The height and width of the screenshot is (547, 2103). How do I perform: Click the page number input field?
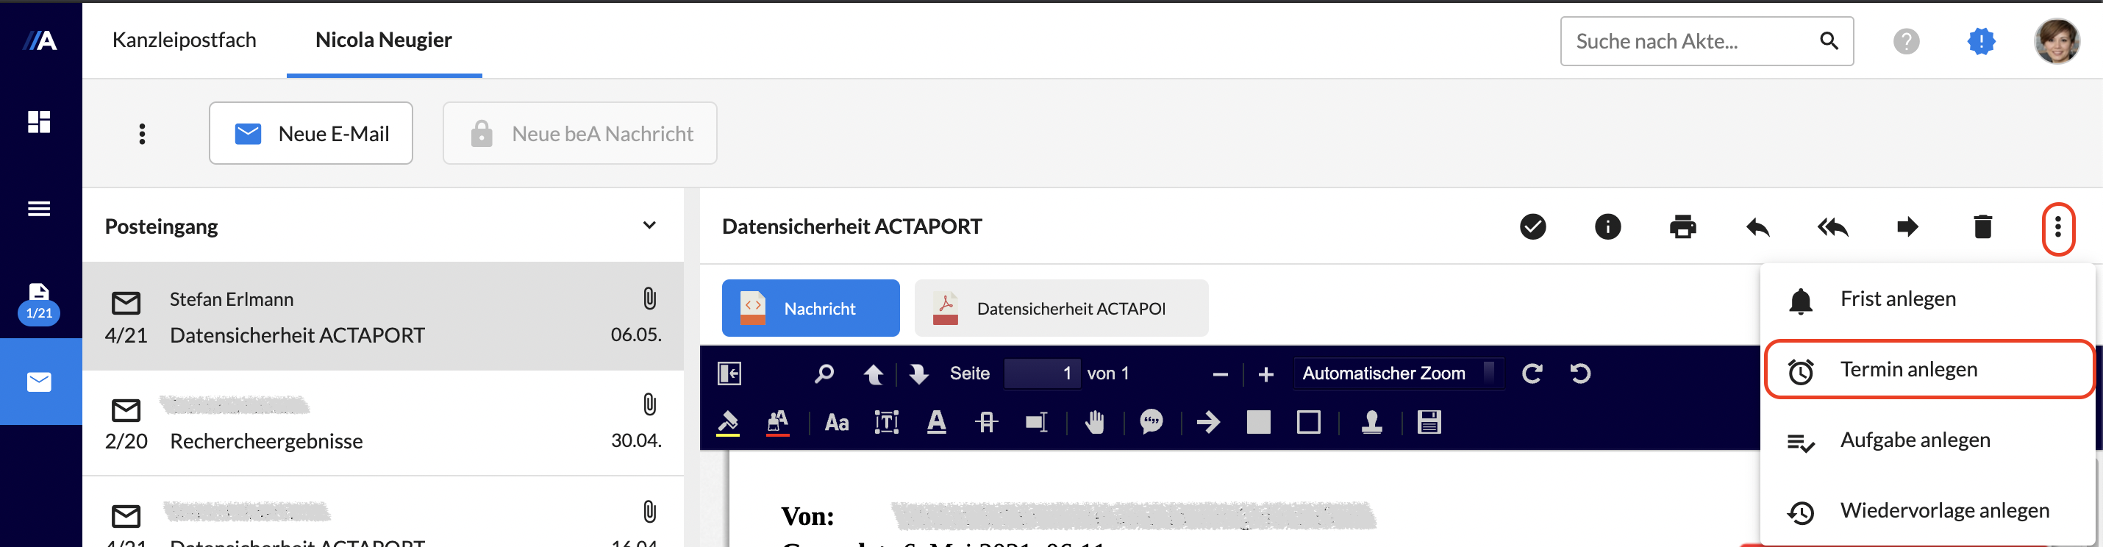click(1042, 373)
